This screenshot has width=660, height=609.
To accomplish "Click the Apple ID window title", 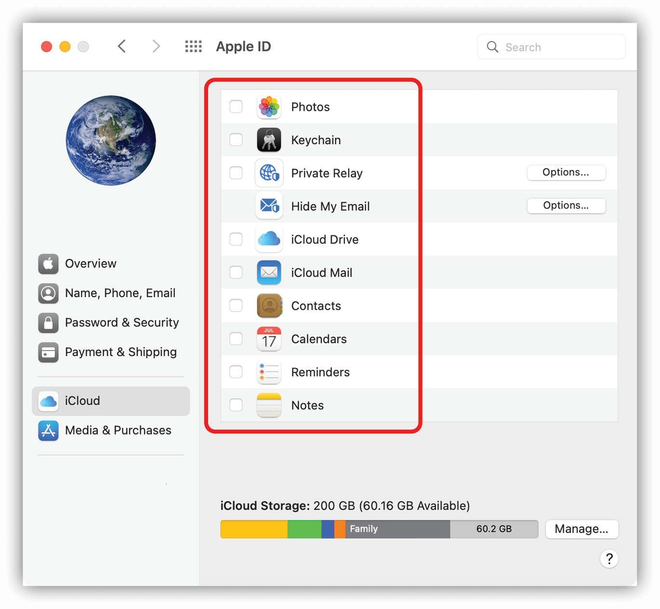I will click(243, 46).
